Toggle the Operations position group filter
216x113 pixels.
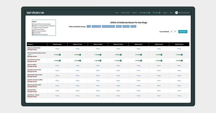[x=126, y=26]
